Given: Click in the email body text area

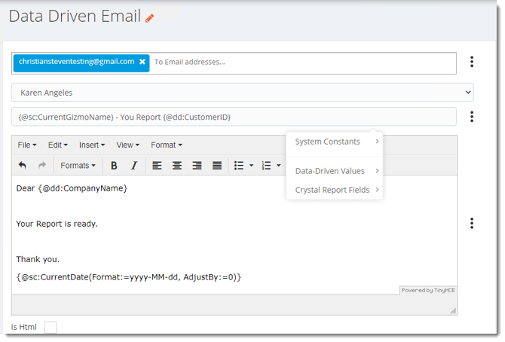Looking at the screenshot, I should point(234,234).
